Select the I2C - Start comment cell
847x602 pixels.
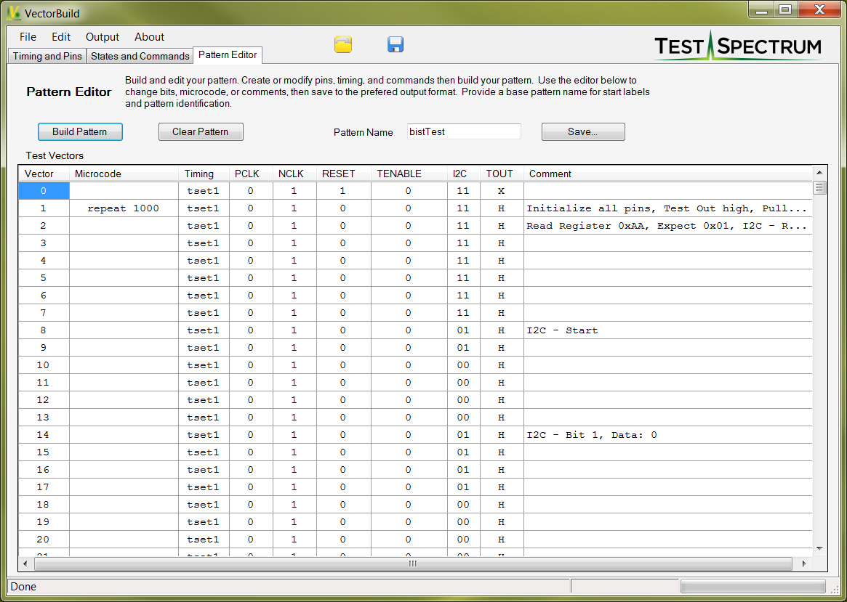pos(667,330)
